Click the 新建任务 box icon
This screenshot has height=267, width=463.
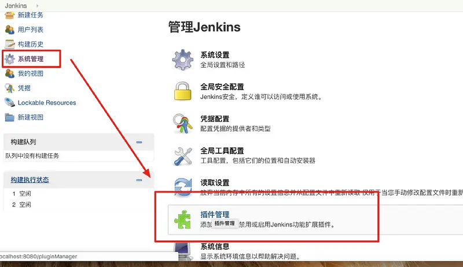pos(10,14)
